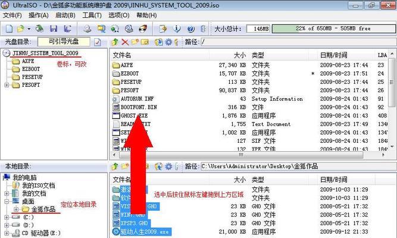Click the ISO 路径 field showing /

pyautogui.click(x=298, y=42)
